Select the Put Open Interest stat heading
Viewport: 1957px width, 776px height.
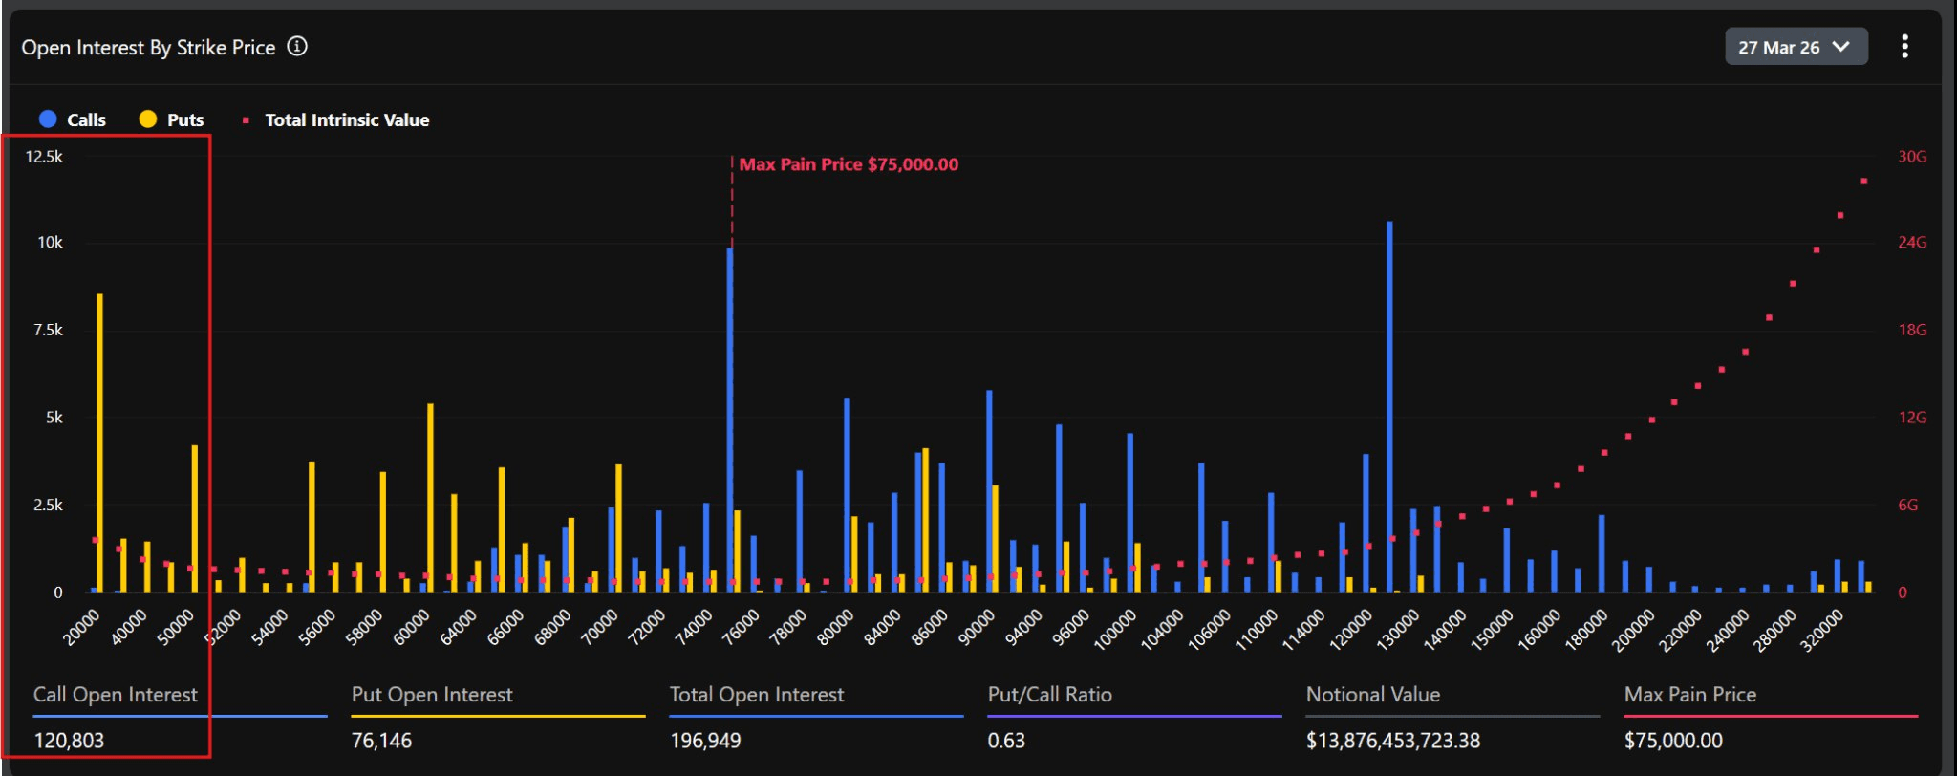(x=432, y=695)
